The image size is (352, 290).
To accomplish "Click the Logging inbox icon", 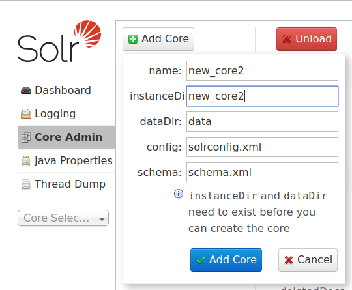I will (x=26, y=114).
